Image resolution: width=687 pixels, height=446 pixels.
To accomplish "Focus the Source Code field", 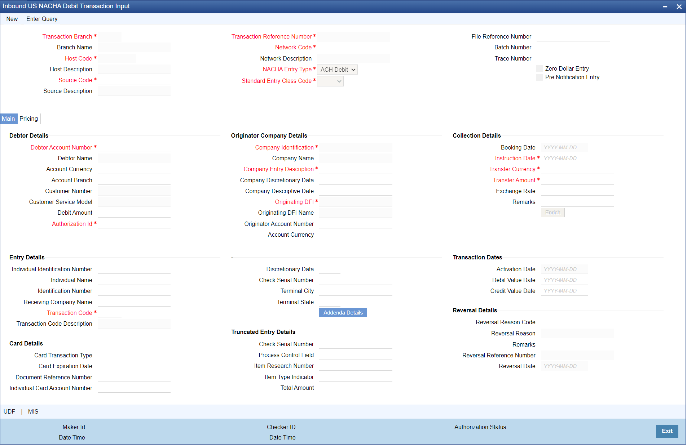I will (134, 80).
